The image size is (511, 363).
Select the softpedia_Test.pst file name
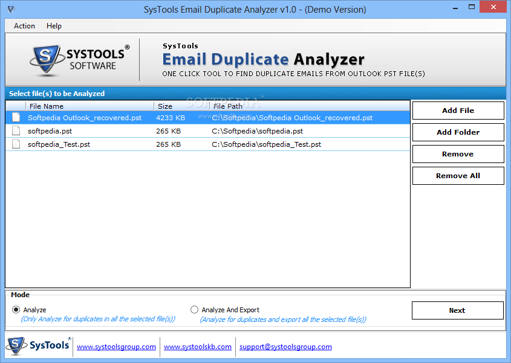[59, 144]
